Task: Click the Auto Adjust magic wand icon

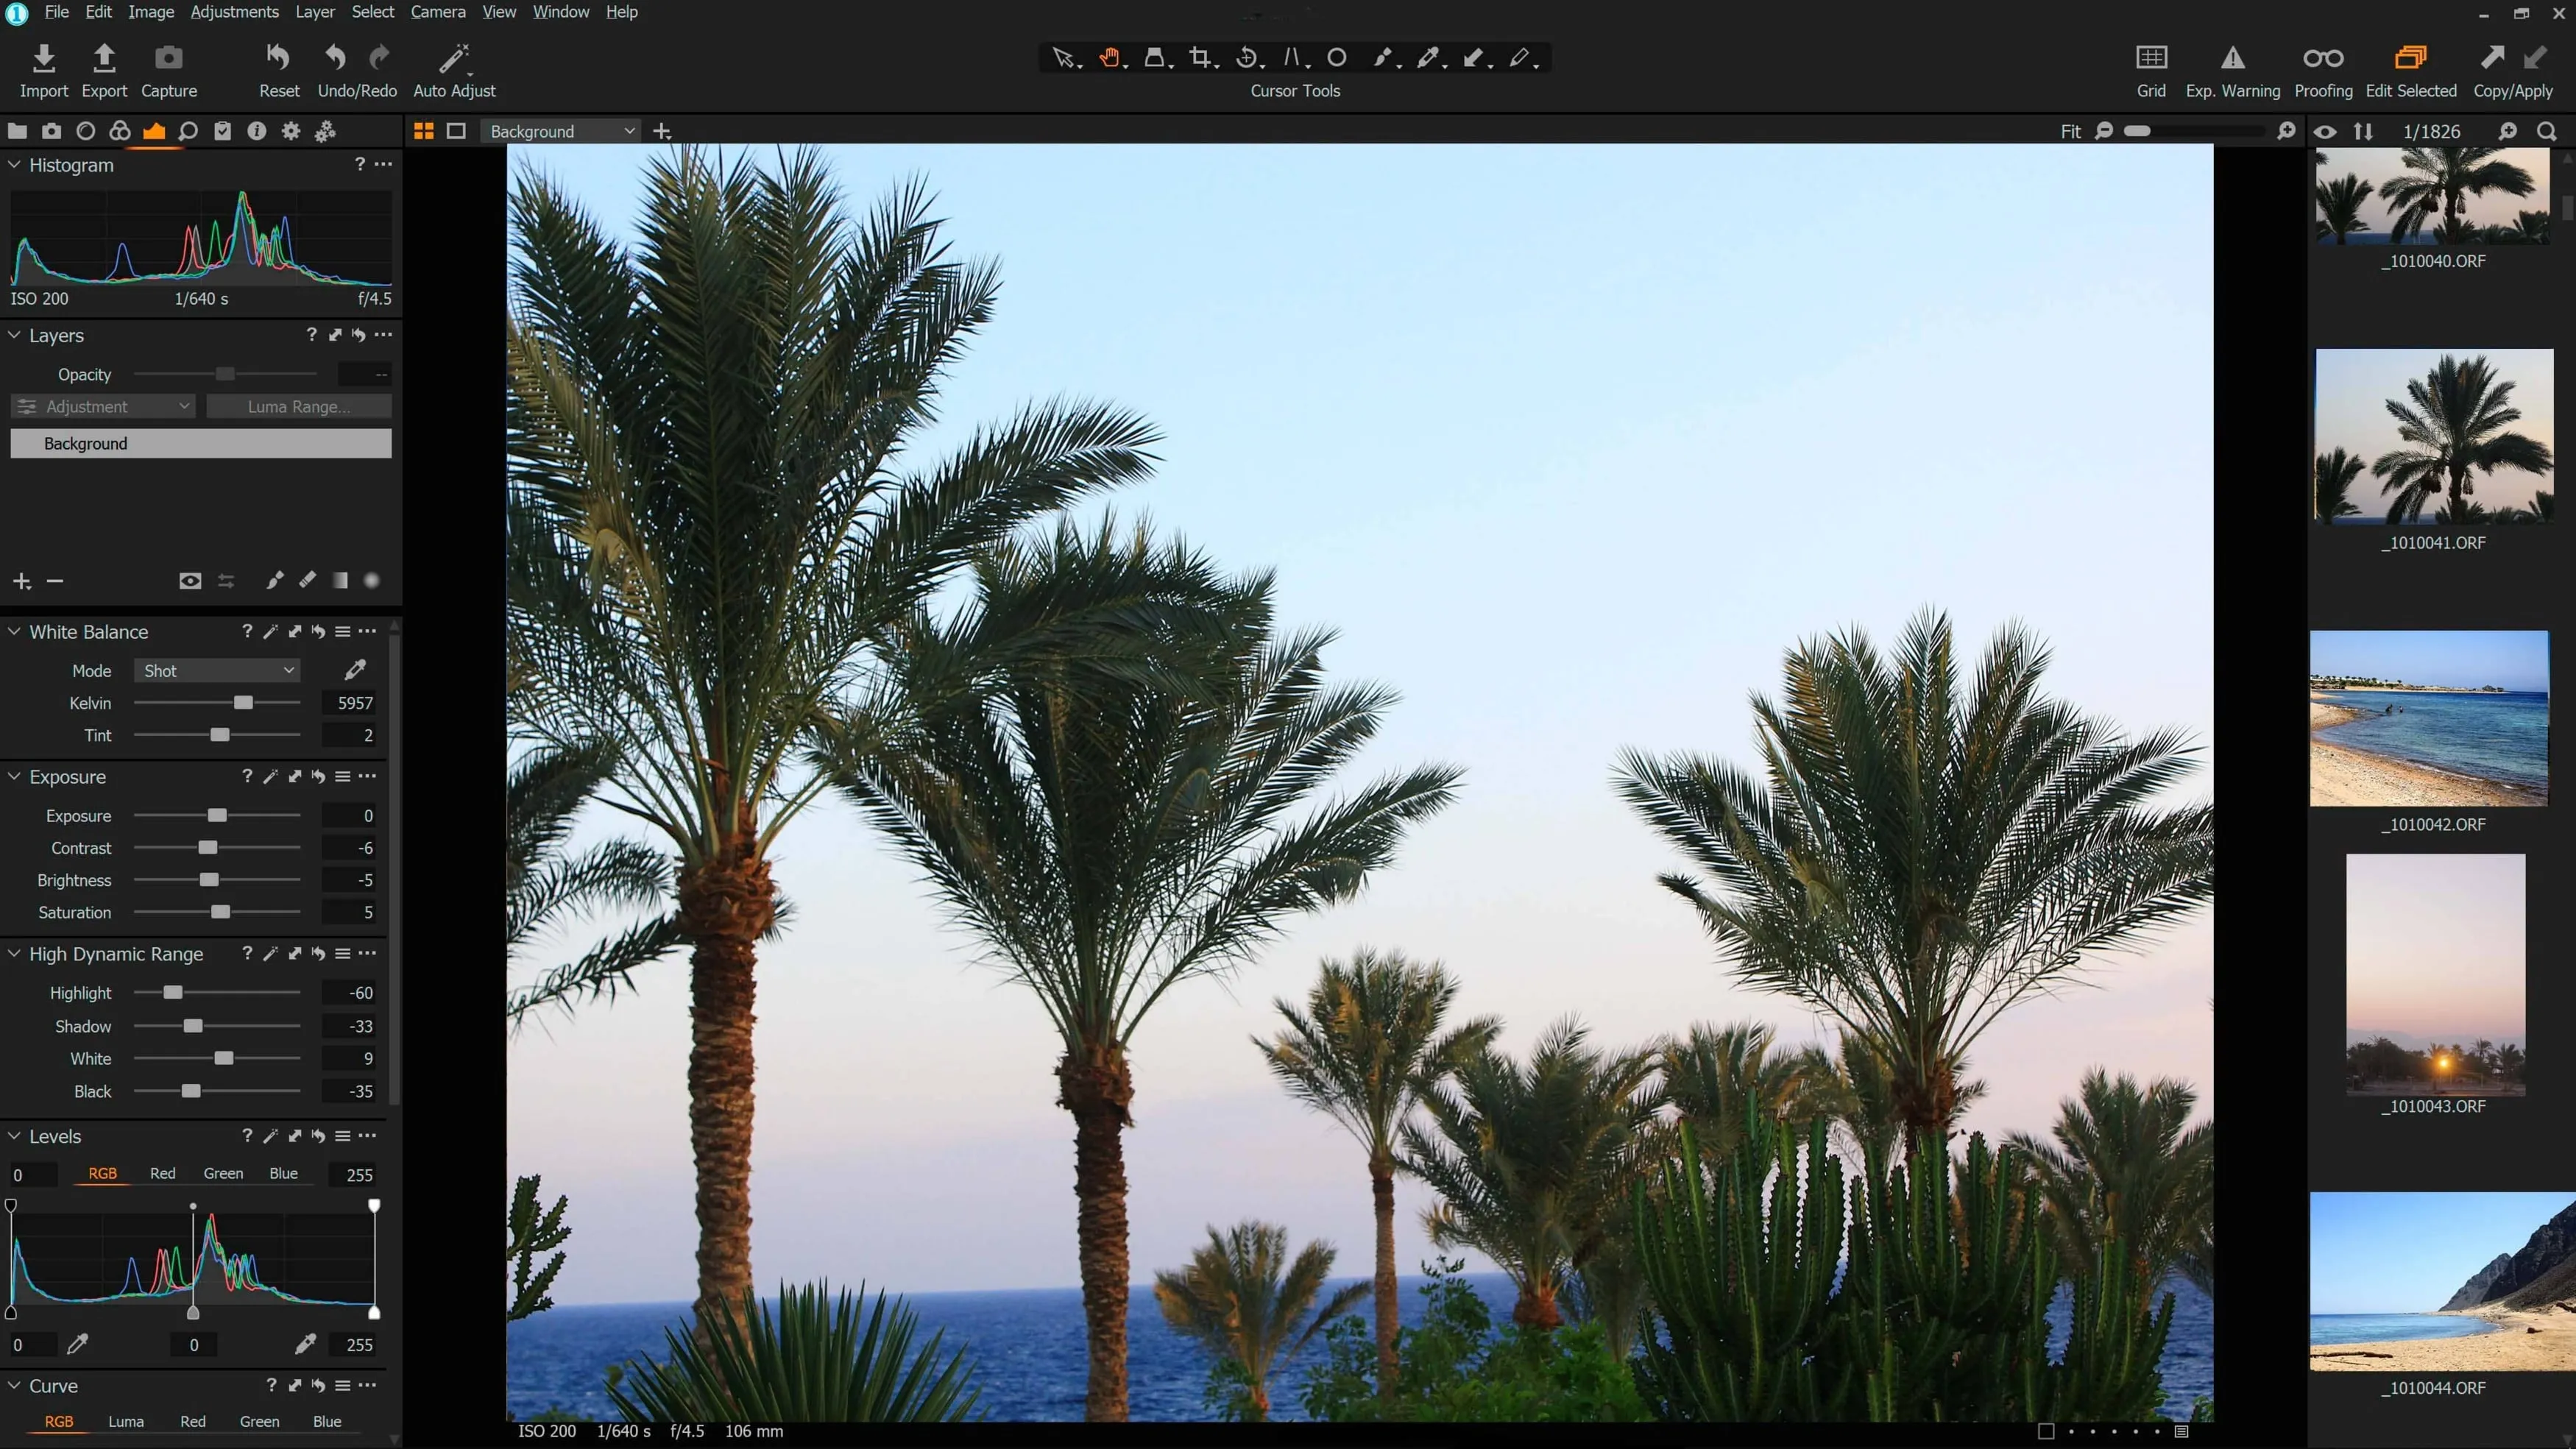Action: 454,58
